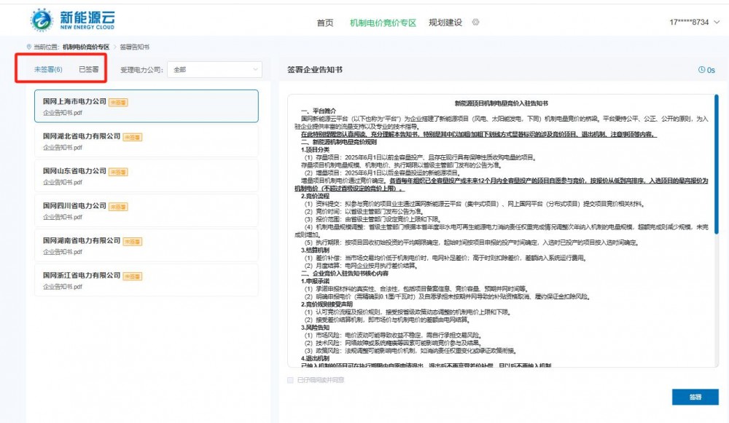Switch to the 未签署(6) tab

pos(48,70)
